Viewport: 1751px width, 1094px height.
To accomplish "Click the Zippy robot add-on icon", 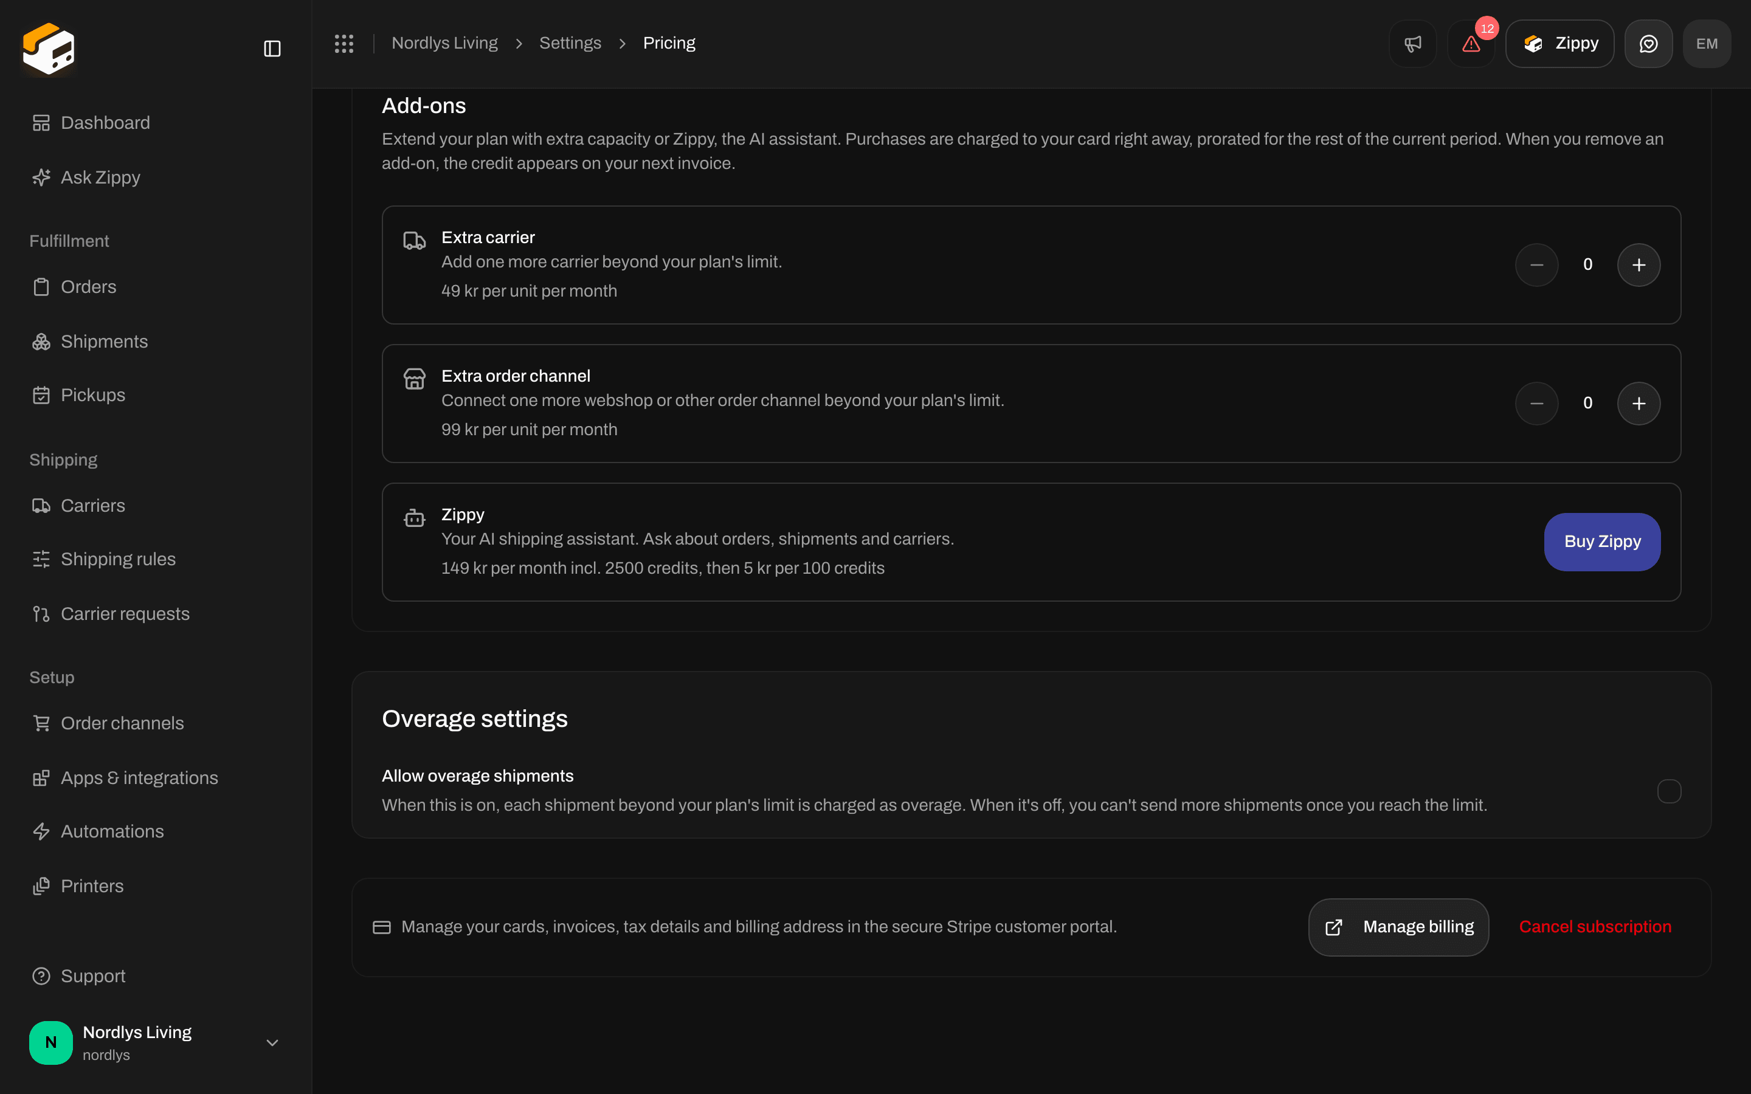I will point(415,518).
